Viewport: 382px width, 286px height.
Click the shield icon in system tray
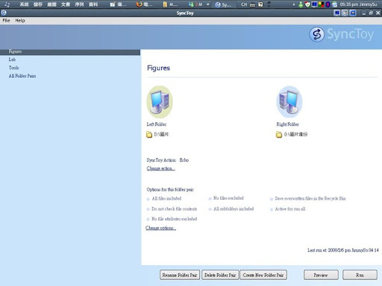[307, 4]
